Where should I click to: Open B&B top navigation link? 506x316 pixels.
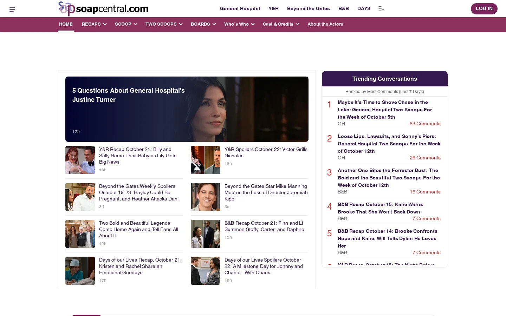[x=344, y=9]
